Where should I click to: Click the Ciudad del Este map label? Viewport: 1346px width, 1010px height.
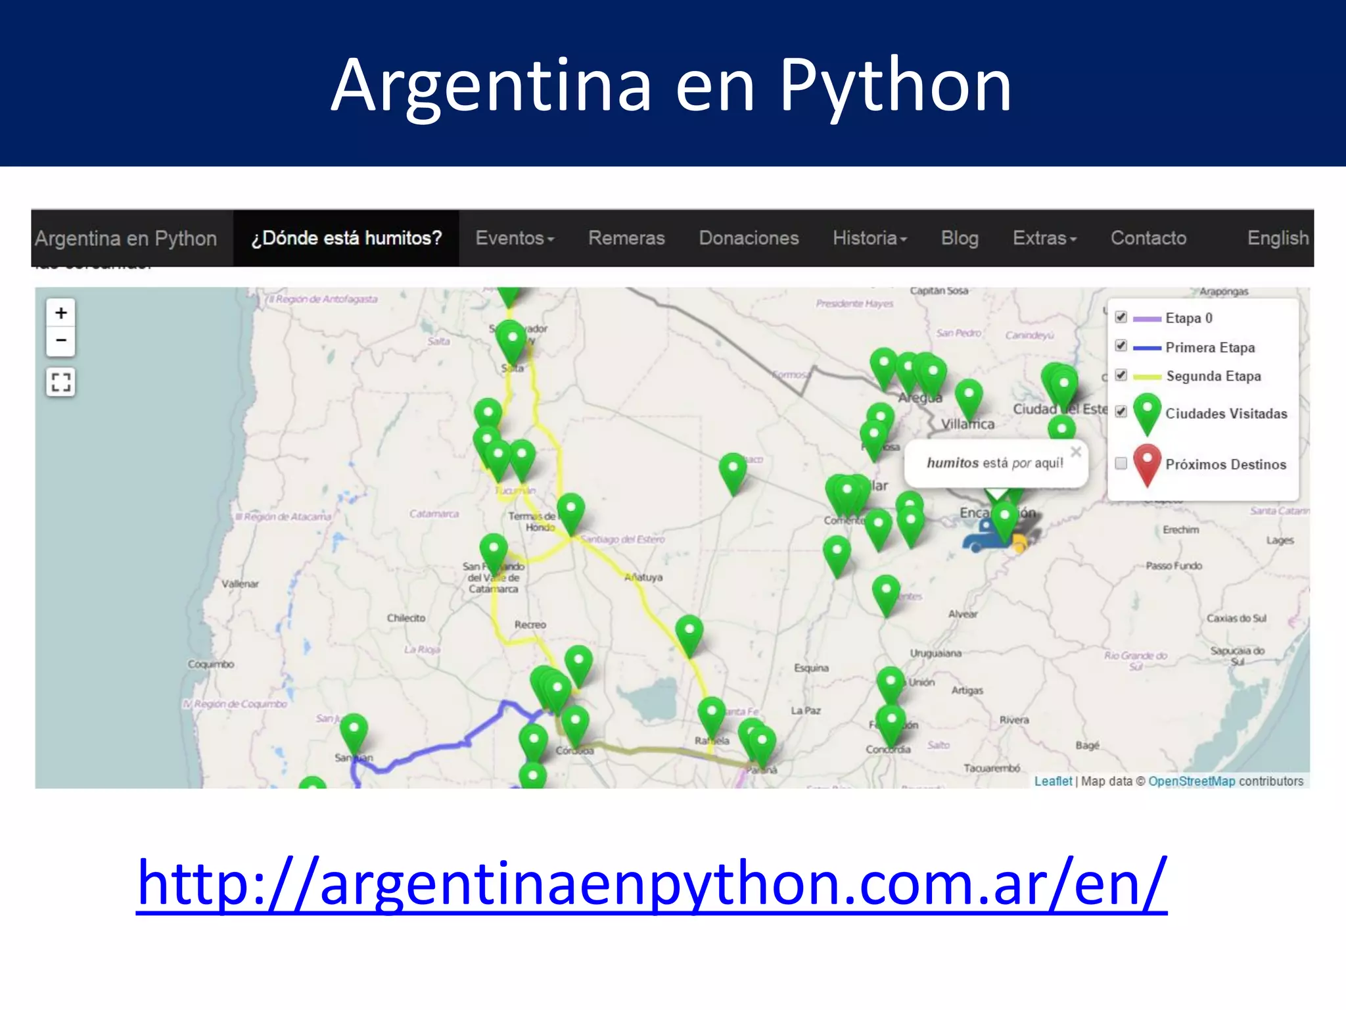[x=1060, y=409]
